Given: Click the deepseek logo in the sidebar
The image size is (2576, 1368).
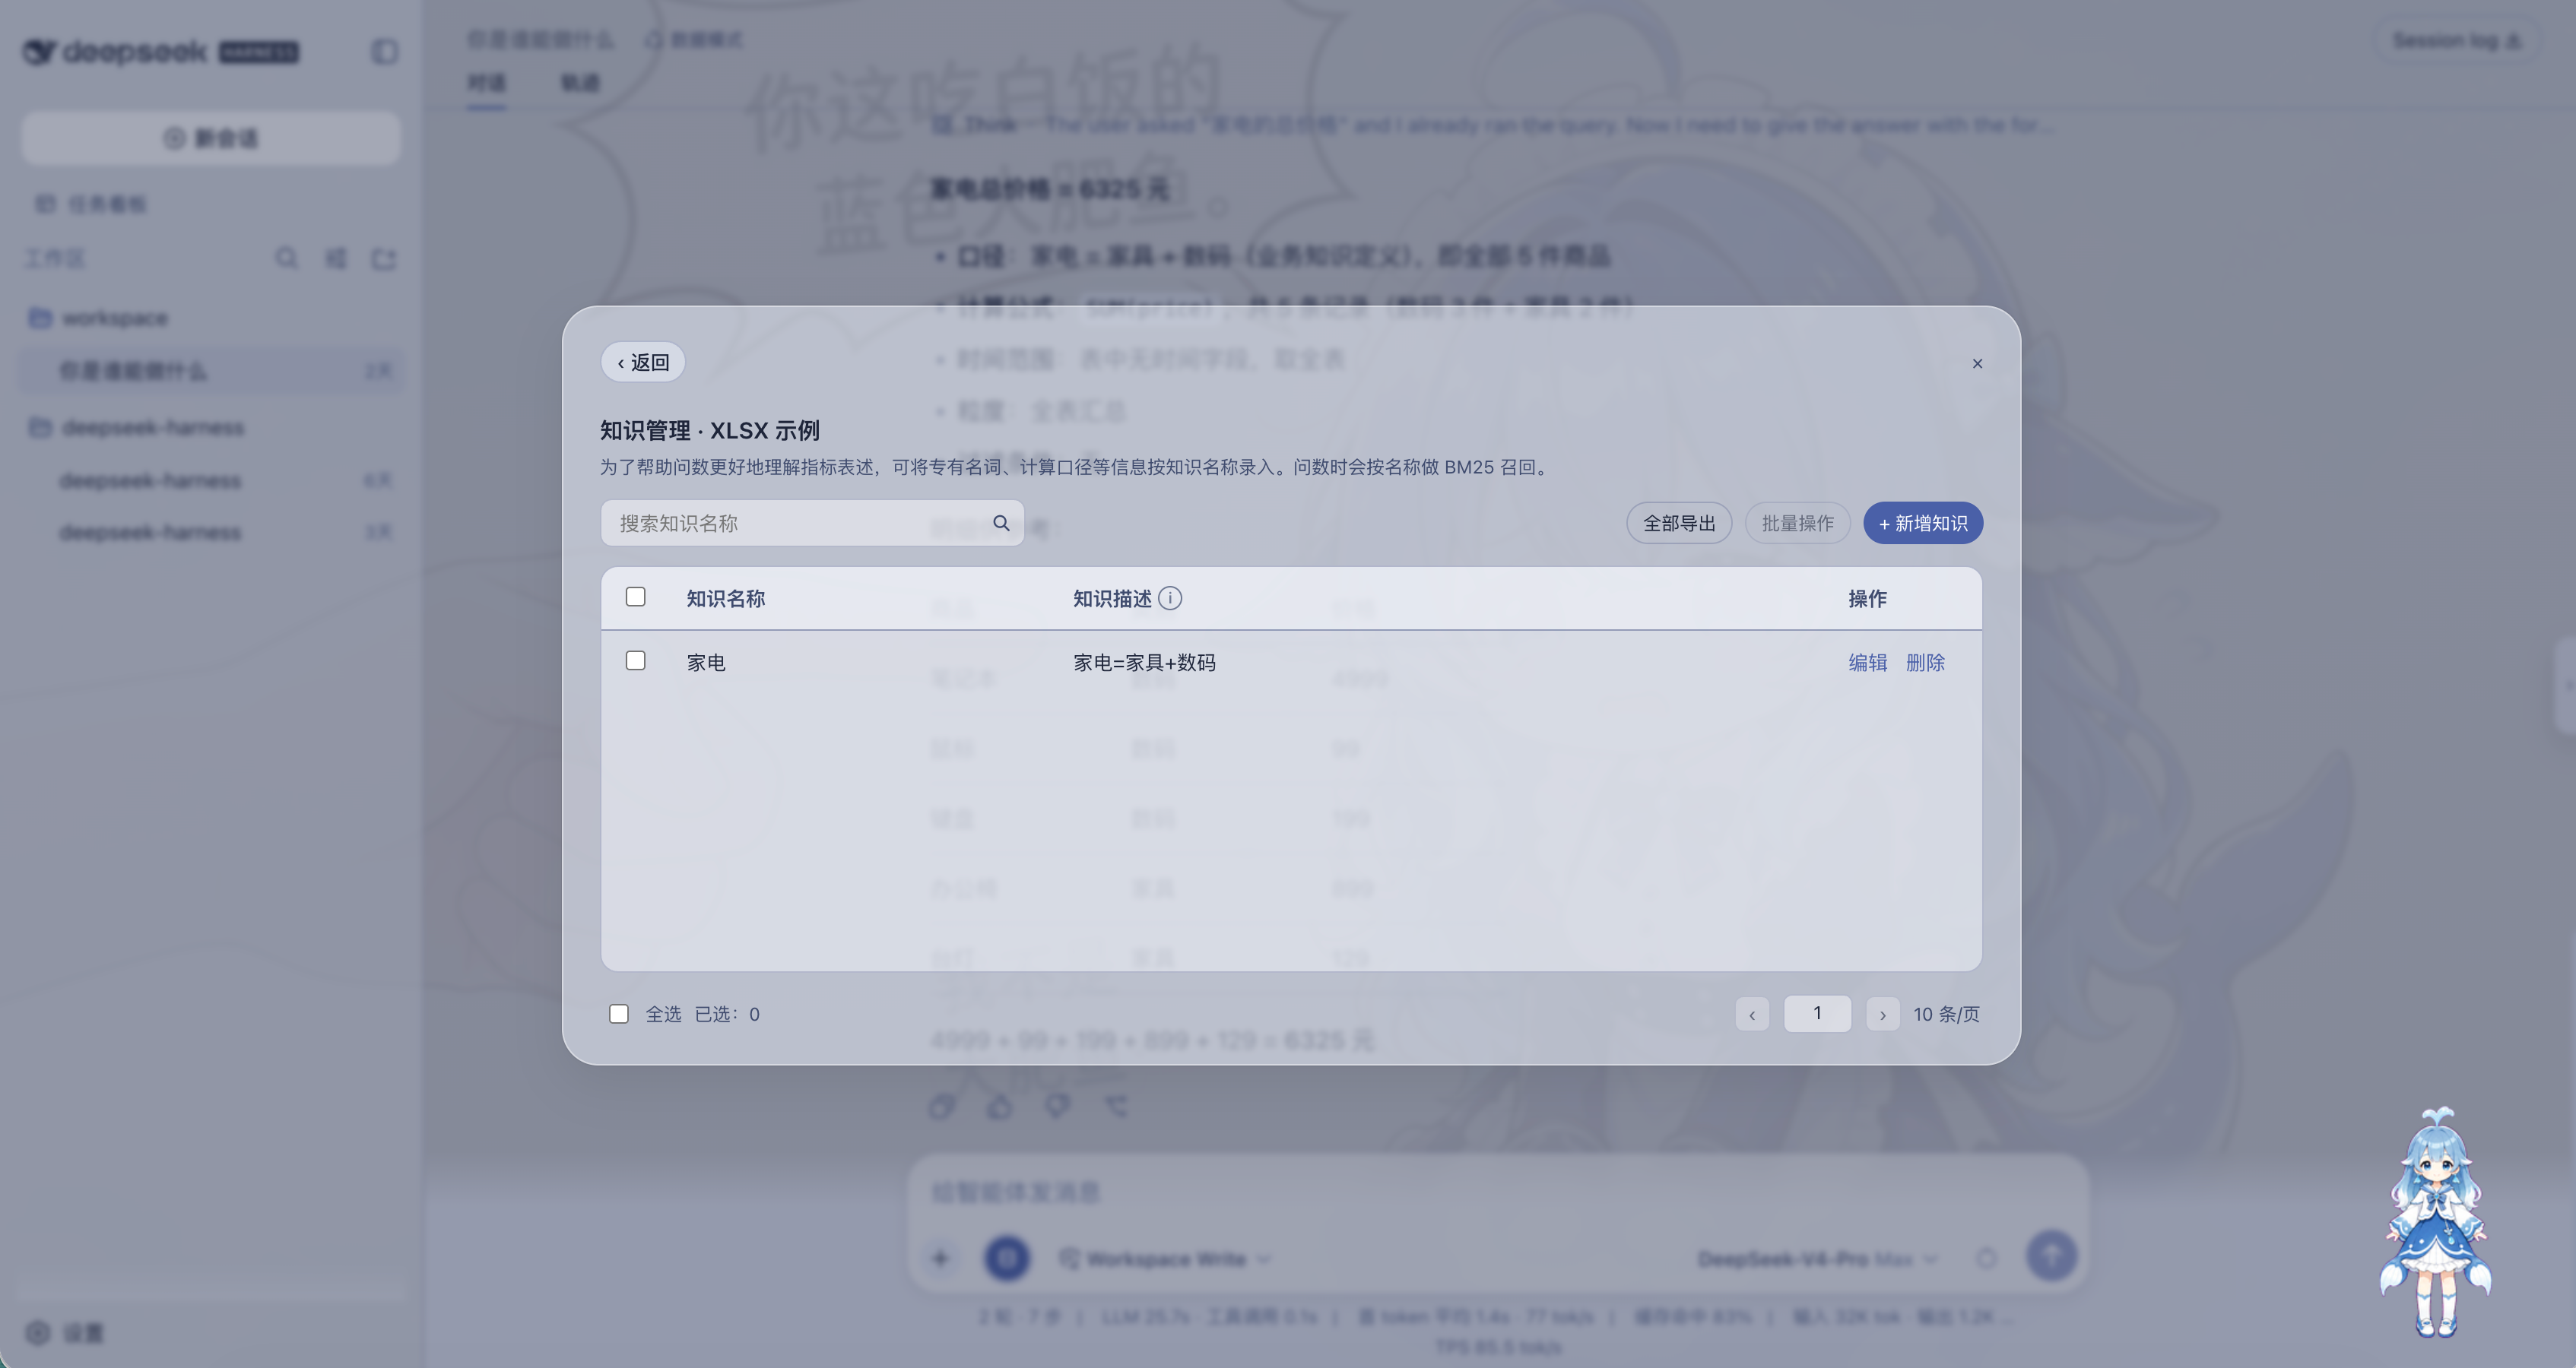Looking at the screenshot, I should tap(160, 51).
